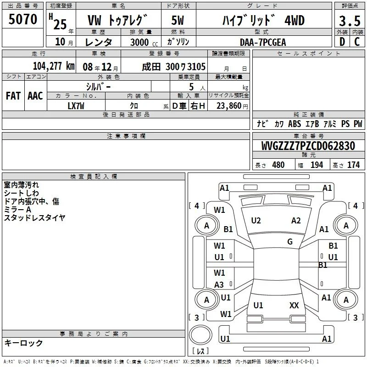Select the color number LX7W field

click(76, 106)
